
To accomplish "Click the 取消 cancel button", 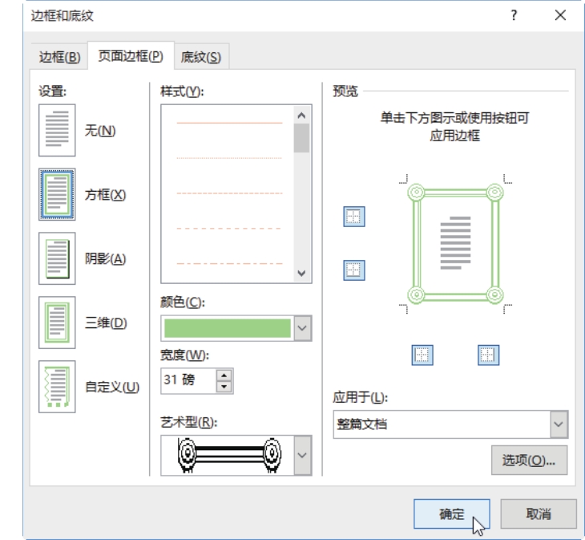I will [x=539, y=514].
